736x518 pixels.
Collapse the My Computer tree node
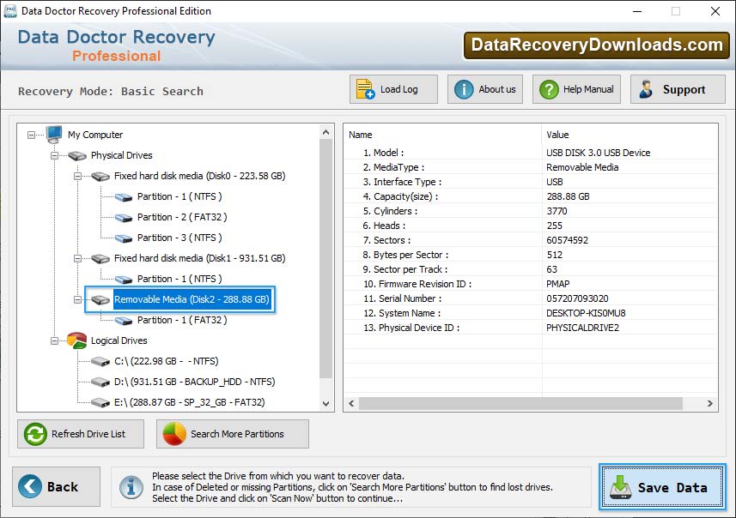coord(31,135)
